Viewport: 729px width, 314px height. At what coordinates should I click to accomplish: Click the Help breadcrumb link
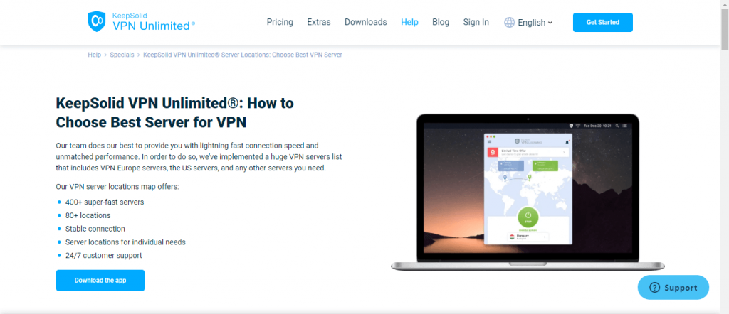(x=95, y=55)
